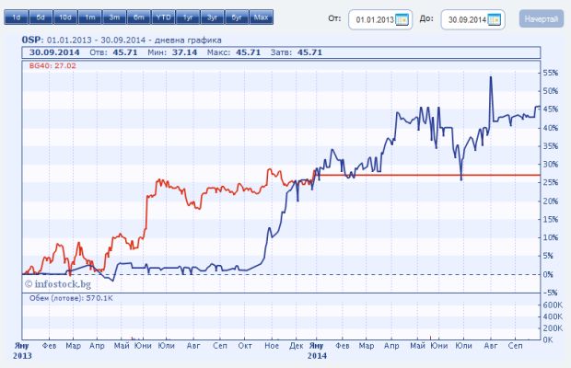
Task: Select the 5d time range button
Action: tap(41, 17)
